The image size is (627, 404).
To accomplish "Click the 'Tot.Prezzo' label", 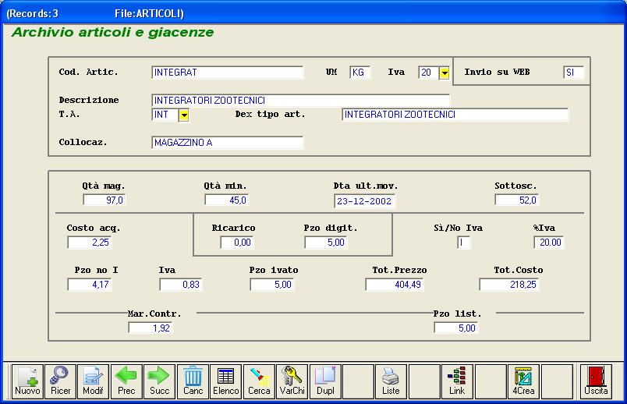I will (x=399, y=270).
